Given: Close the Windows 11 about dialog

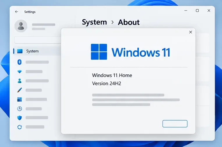Looking at the screenshot, I should pyautogui.click(x=191, y=32).
